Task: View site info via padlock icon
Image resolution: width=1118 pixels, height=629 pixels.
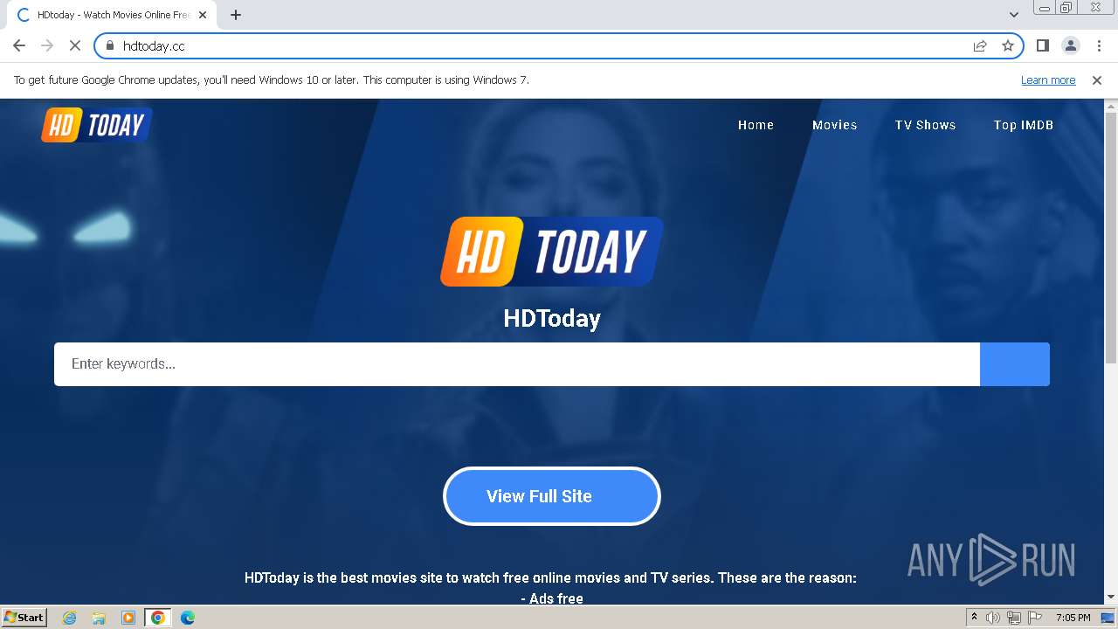Action: coord(109,45)
